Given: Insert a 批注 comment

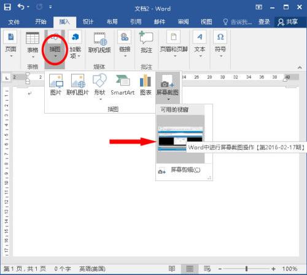Looking at the screenshot, I should click(x=146, y=42).
